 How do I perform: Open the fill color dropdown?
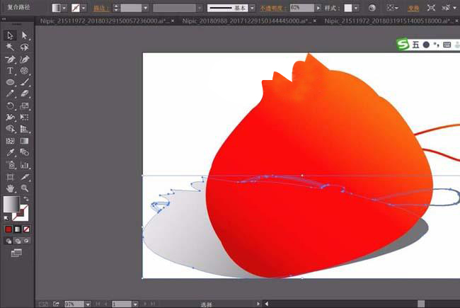pyautogui.click(x=65, y=7)
